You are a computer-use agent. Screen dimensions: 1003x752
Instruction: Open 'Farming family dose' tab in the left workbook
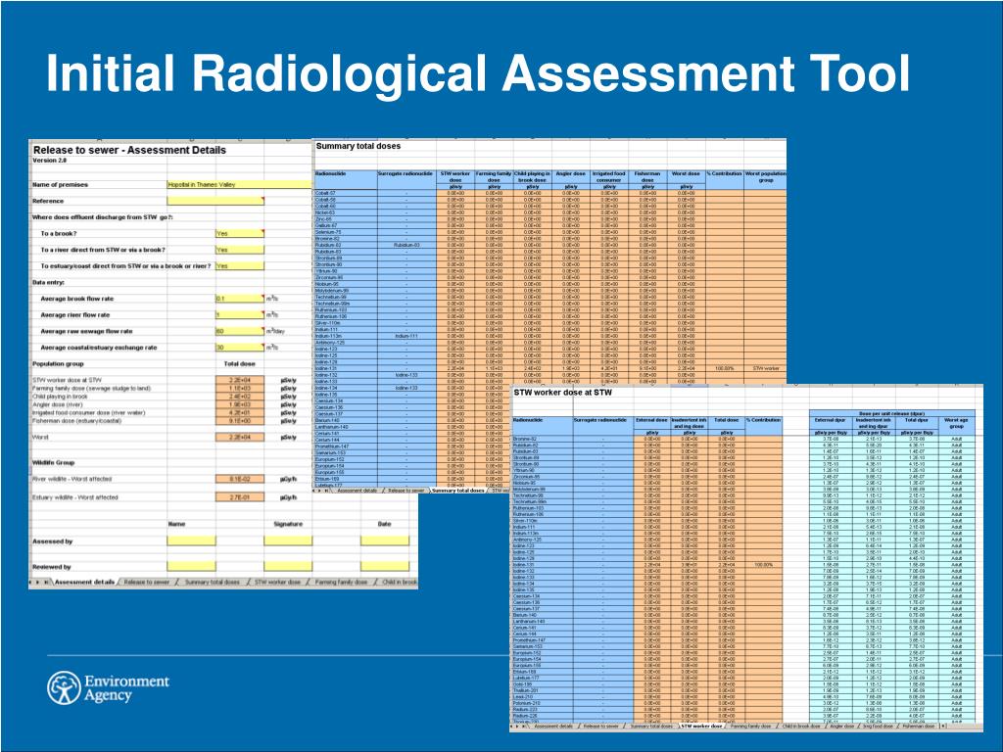(x=341, y=582)
